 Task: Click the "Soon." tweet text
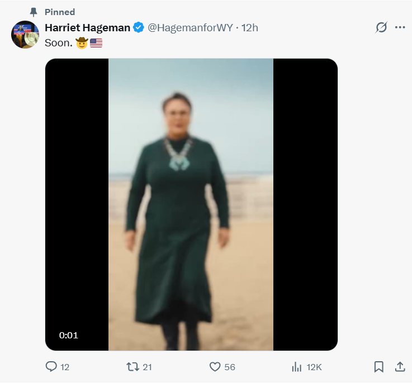pyautogui.click(x=58, y=43)
